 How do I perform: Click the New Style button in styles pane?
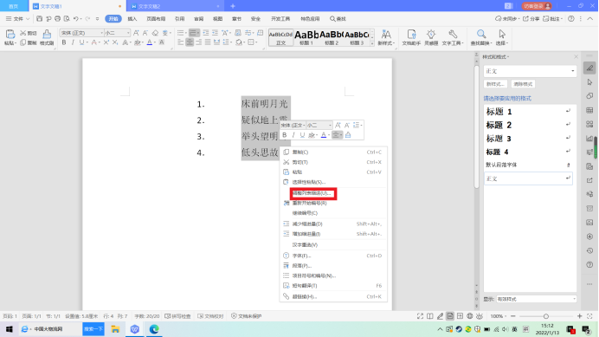[x=495, y=84]
